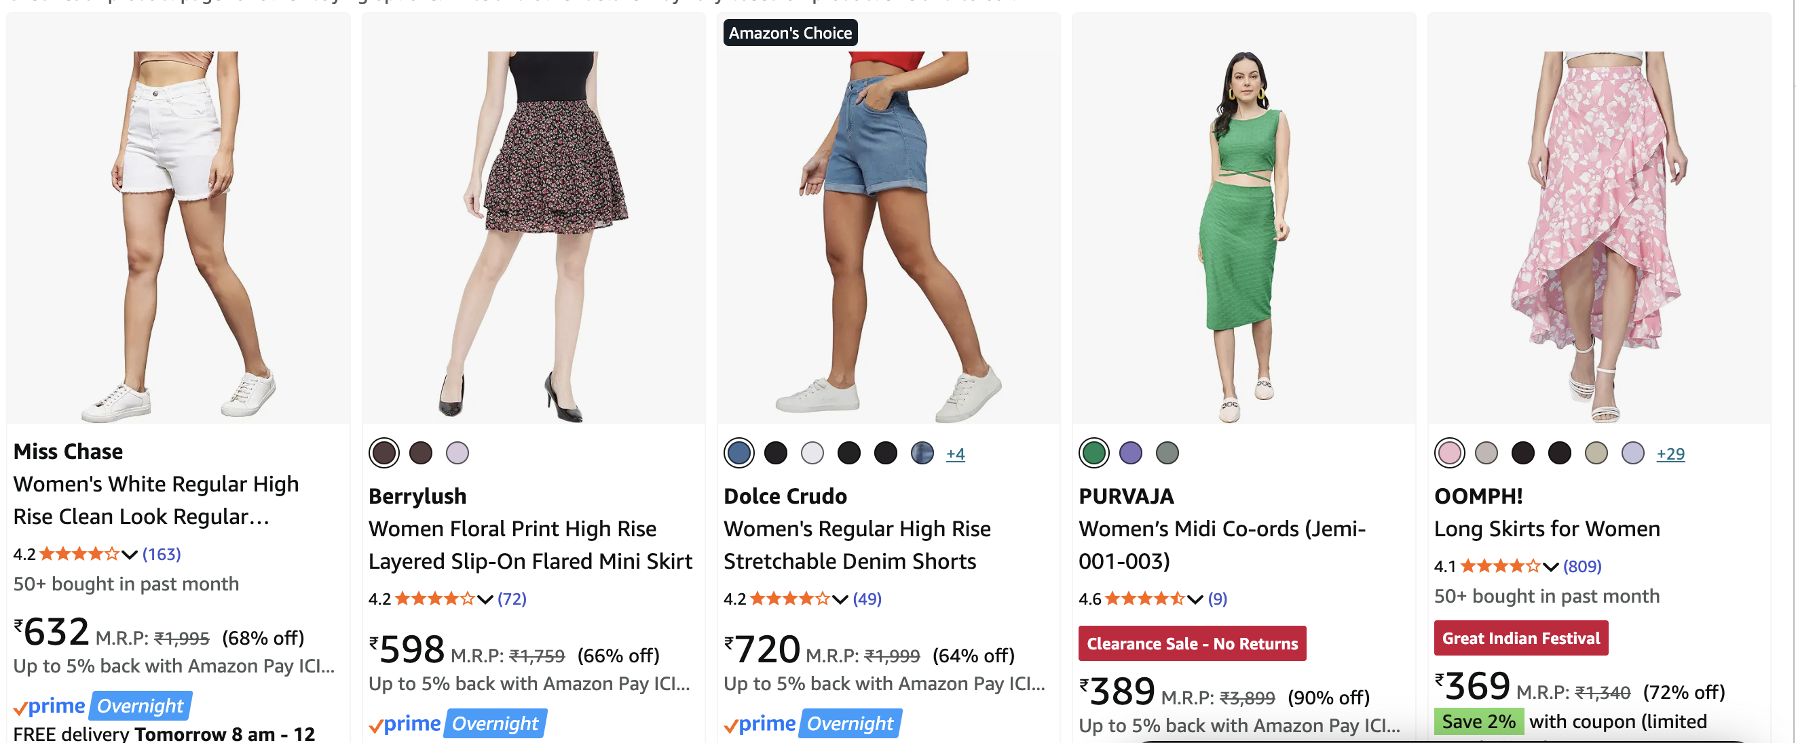
Task: Show +4 more colors for Dolce Crudo shorts
Action: coord(955,454)
